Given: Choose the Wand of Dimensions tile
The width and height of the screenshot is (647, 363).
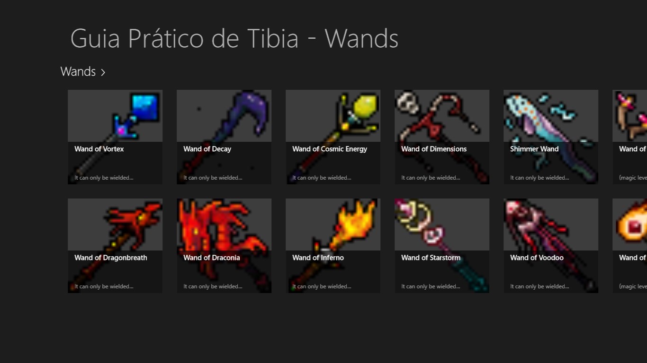Looking at the screenshot, I should pyautogui.click(x=442, y=137).
